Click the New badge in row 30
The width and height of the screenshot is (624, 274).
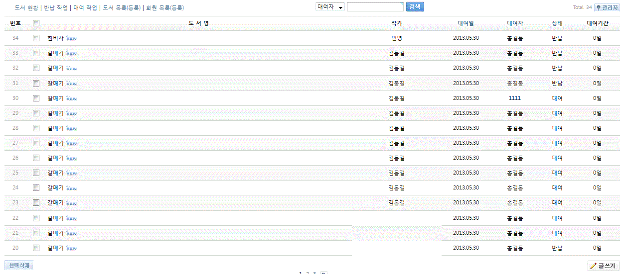(71, 98)
